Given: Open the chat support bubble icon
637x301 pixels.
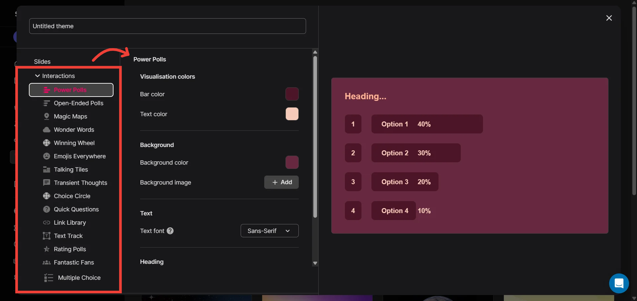Looking at the screenshot, I should pos(619,283).
